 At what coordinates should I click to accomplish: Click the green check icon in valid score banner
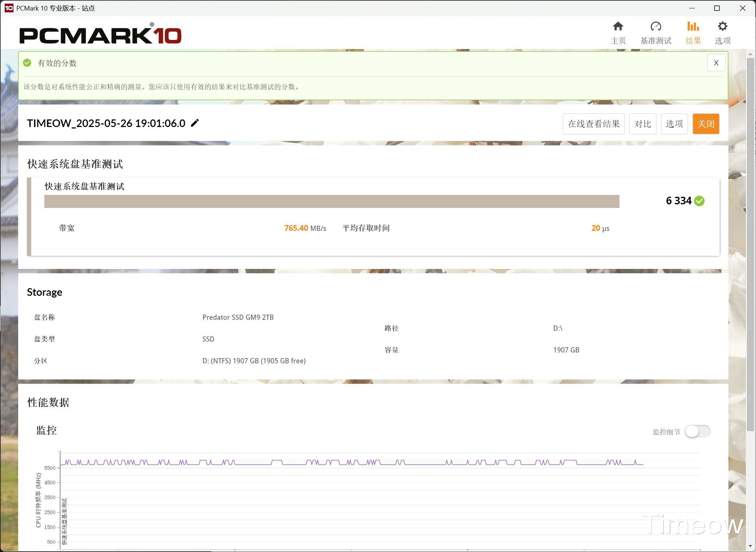(x=27, y=63)
